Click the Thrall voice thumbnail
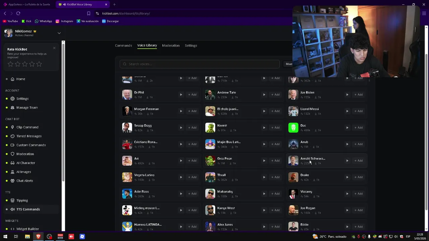The width and height of the screenshot is (429, 241). click(x=210, y=177)
